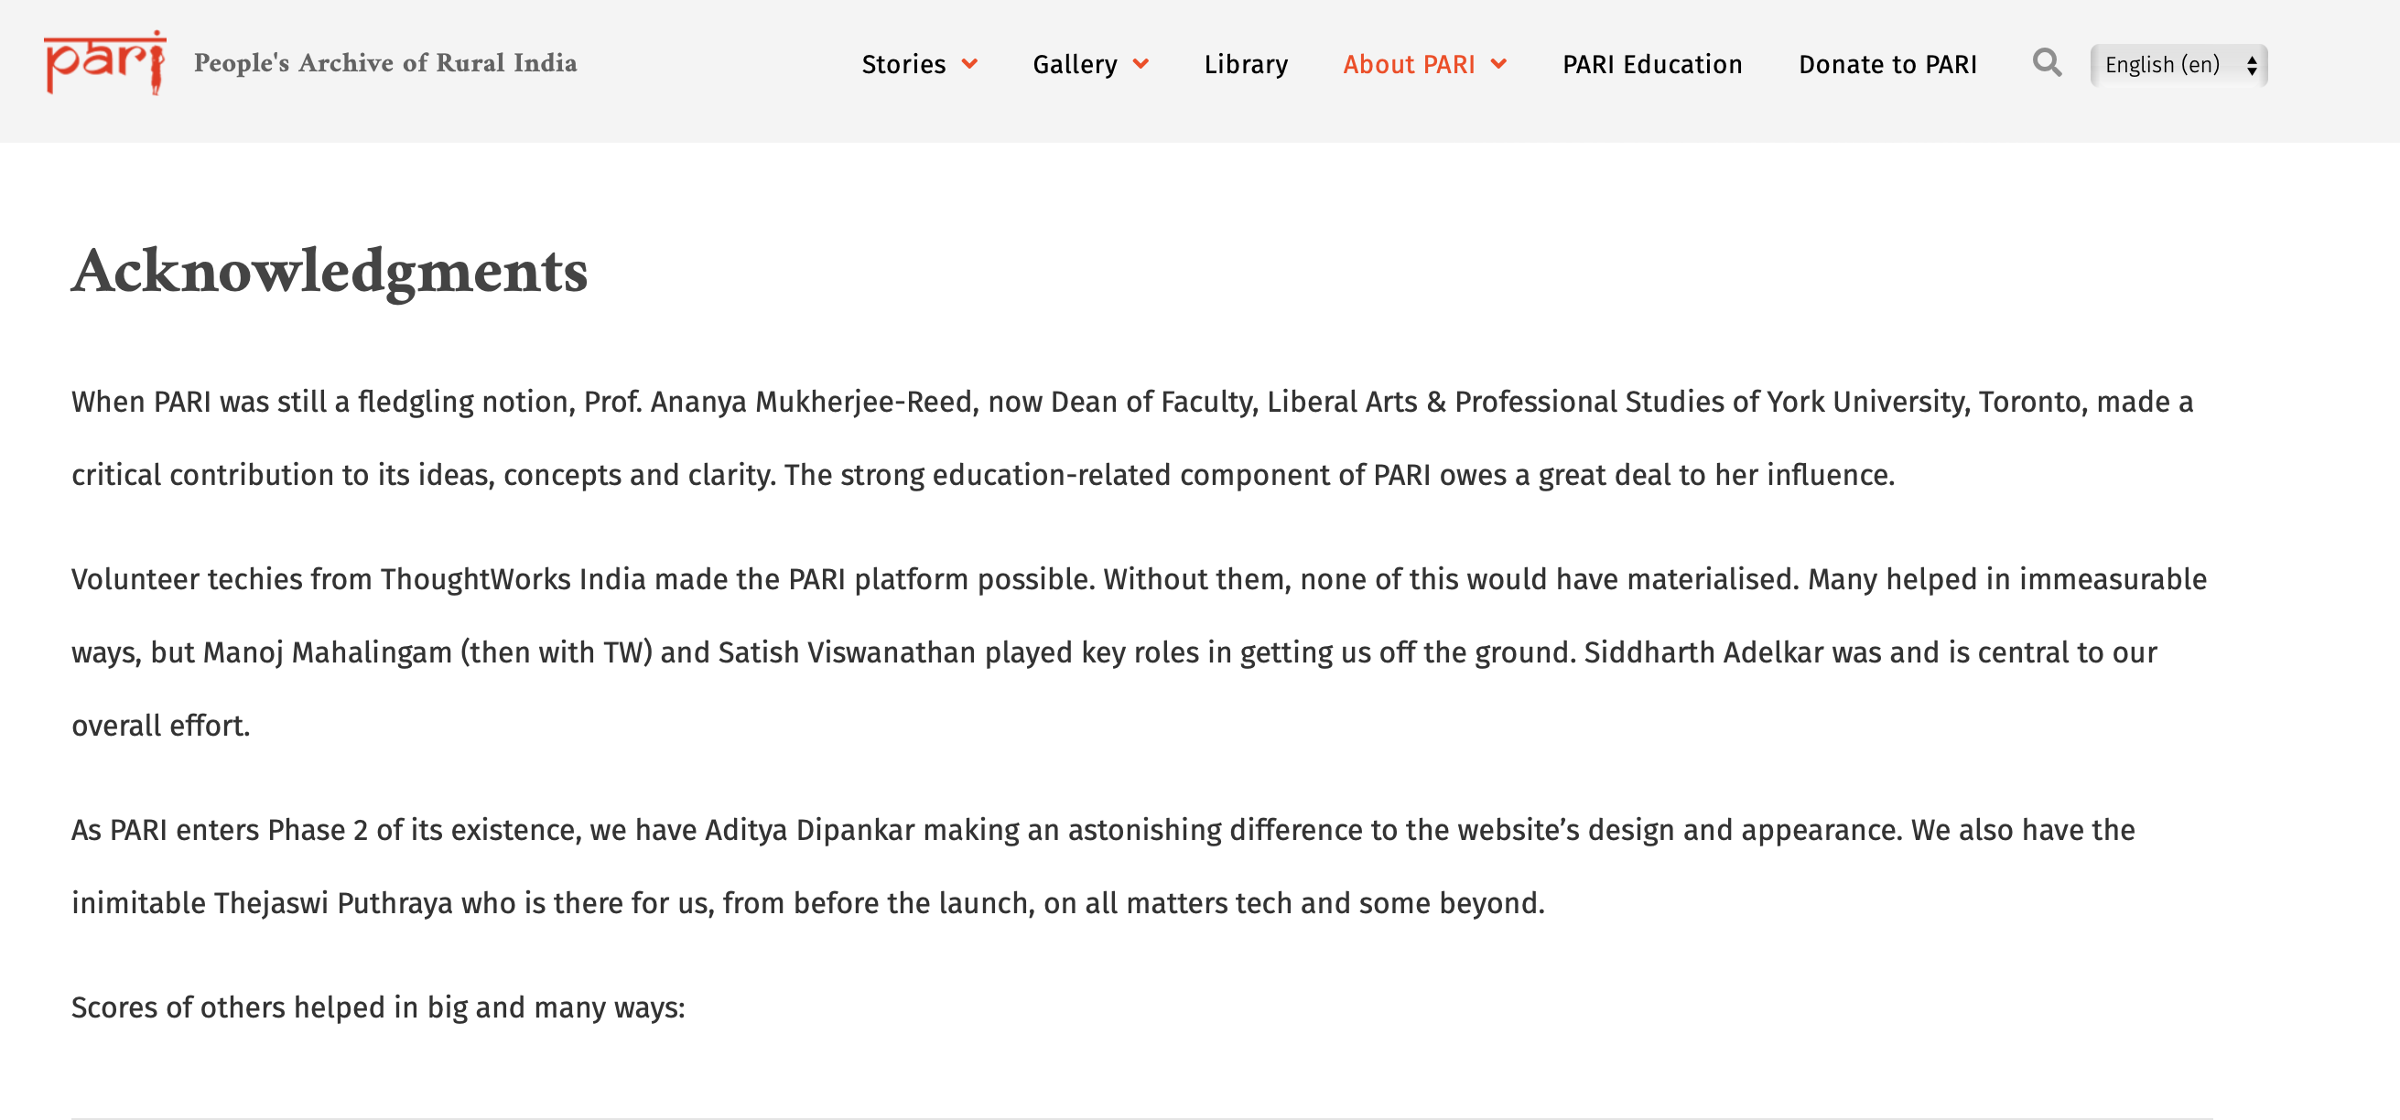The height and width of the screenshot is (1120, 2400).
Task: Go to the Library page
Action: 1246,64
